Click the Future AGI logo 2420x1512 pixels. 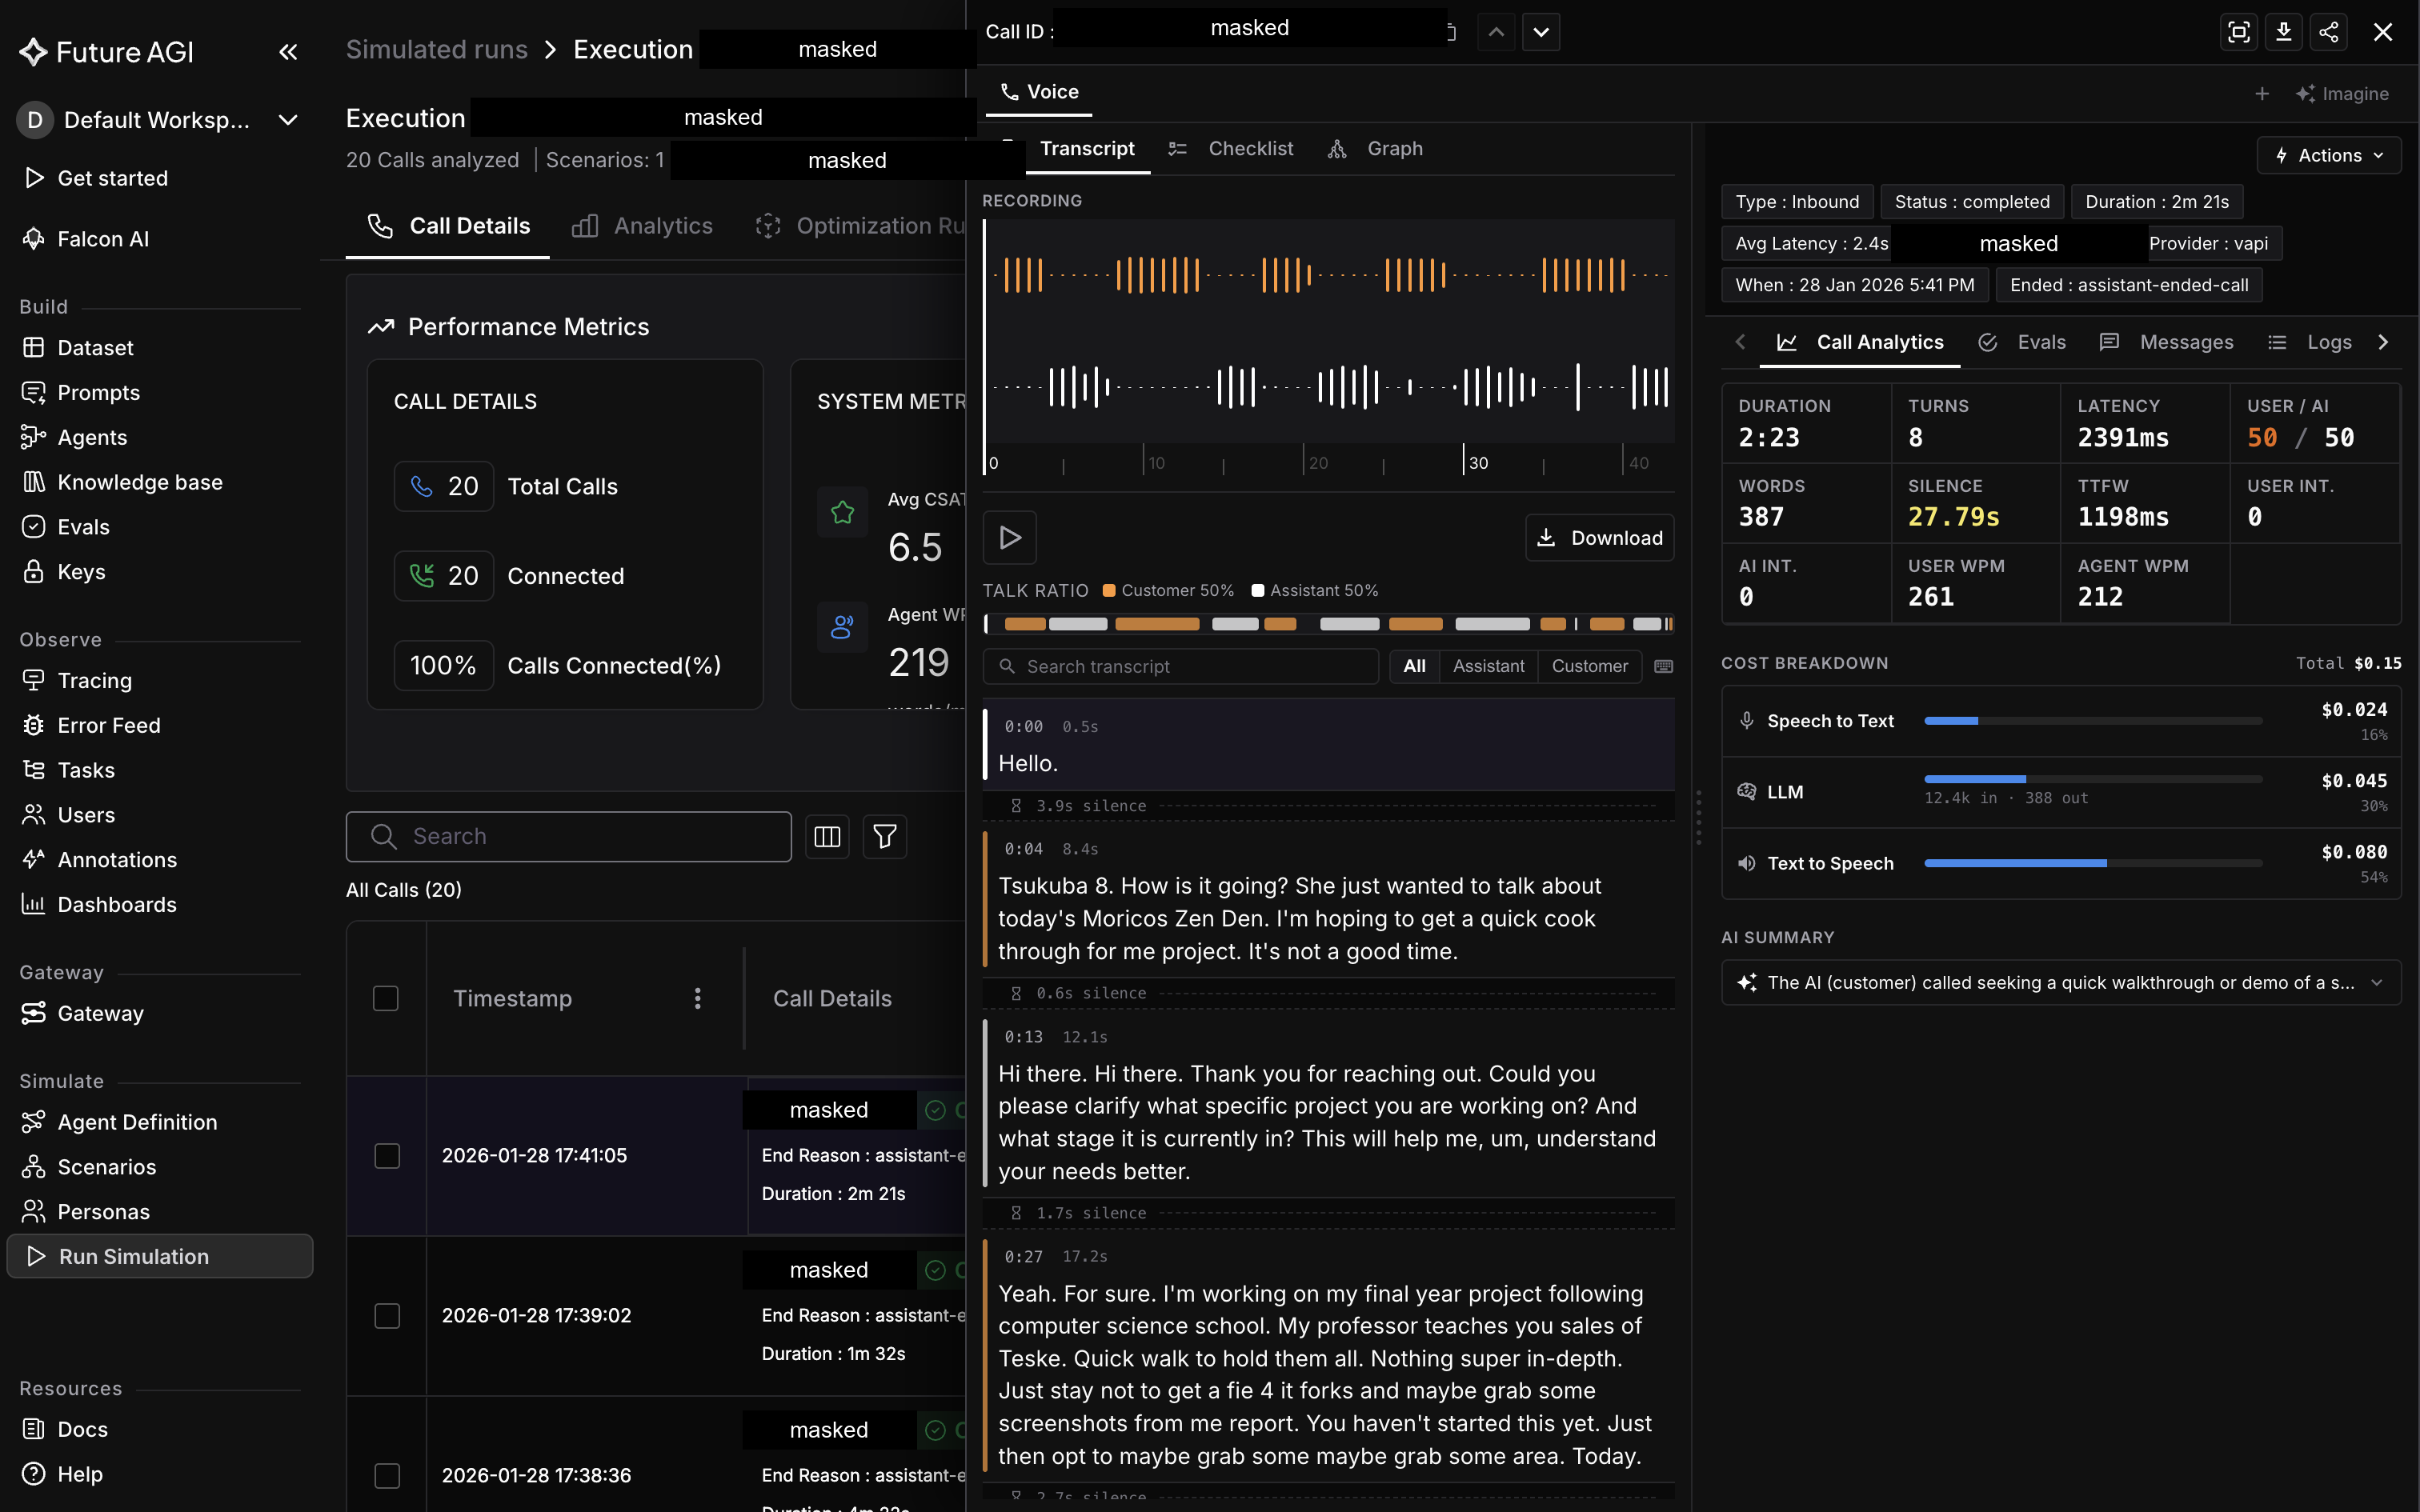coord(106,52)
